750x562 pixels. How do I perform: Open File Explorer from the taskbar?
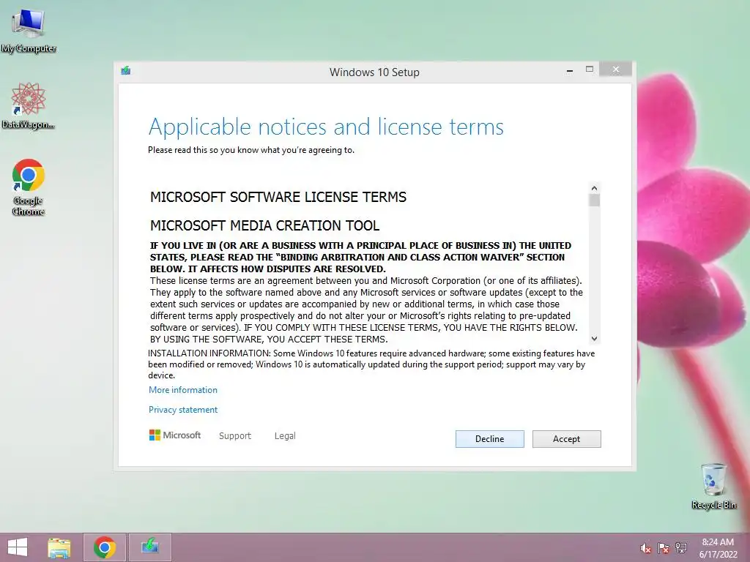click(59, 547)
